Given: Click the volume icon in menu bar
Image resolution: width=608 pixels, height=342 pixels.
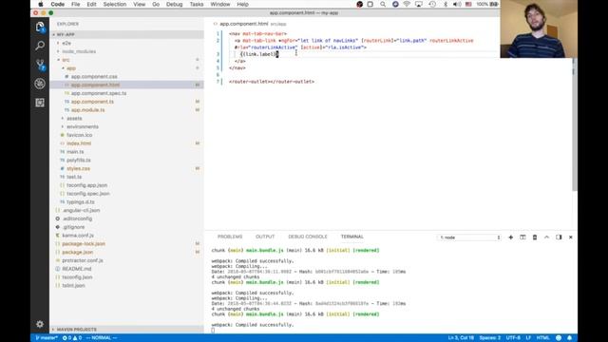Looking at the screenshot, I should click(457, 4).
